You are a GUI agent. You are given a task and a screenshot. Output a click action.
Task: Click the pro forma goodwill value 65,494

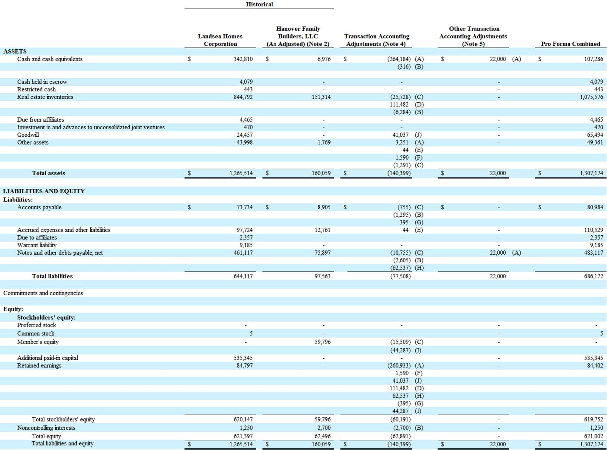click(x=595, y=135)
